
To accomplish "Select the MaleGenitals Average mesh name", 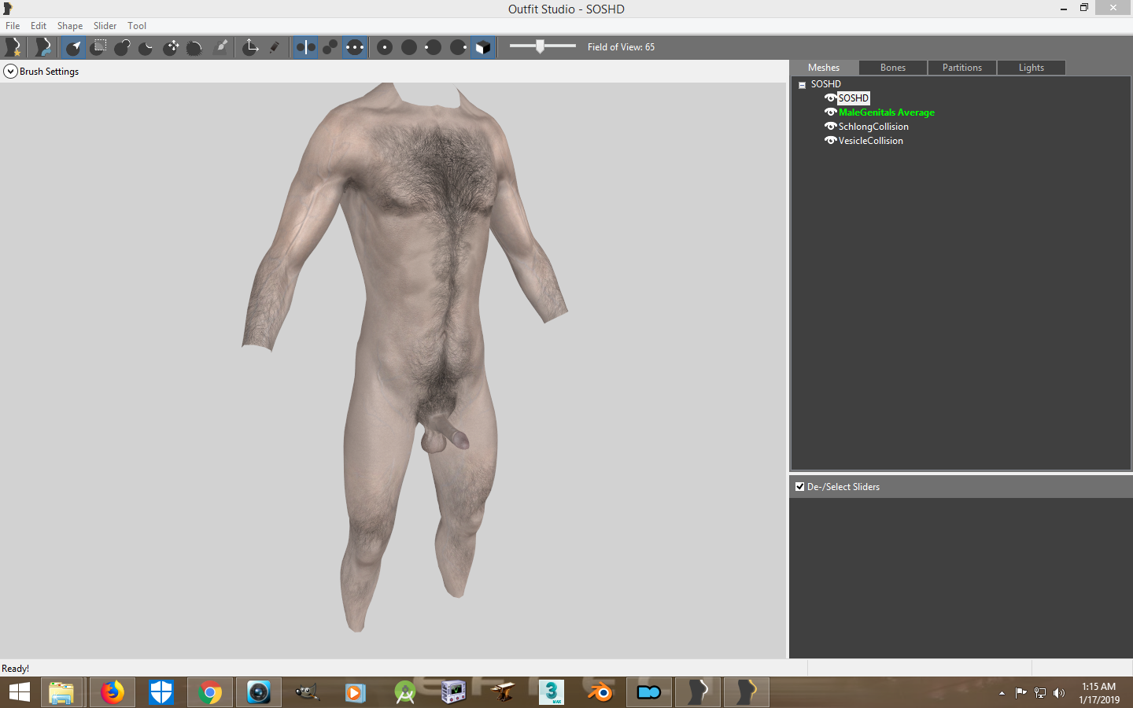I will pyautogui.click(x=887, y=112).
